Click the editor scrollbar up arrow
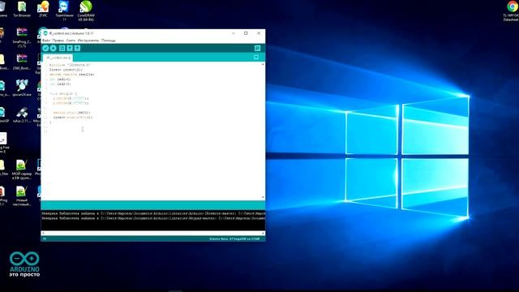Screen dimensions: 519x292 tap(263, 64)
